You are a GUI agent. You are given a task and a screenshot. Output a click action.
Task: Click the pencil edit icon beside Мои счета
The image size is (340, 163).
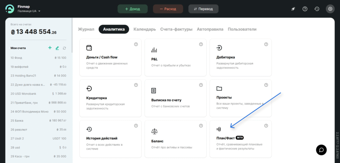(57, 48)
